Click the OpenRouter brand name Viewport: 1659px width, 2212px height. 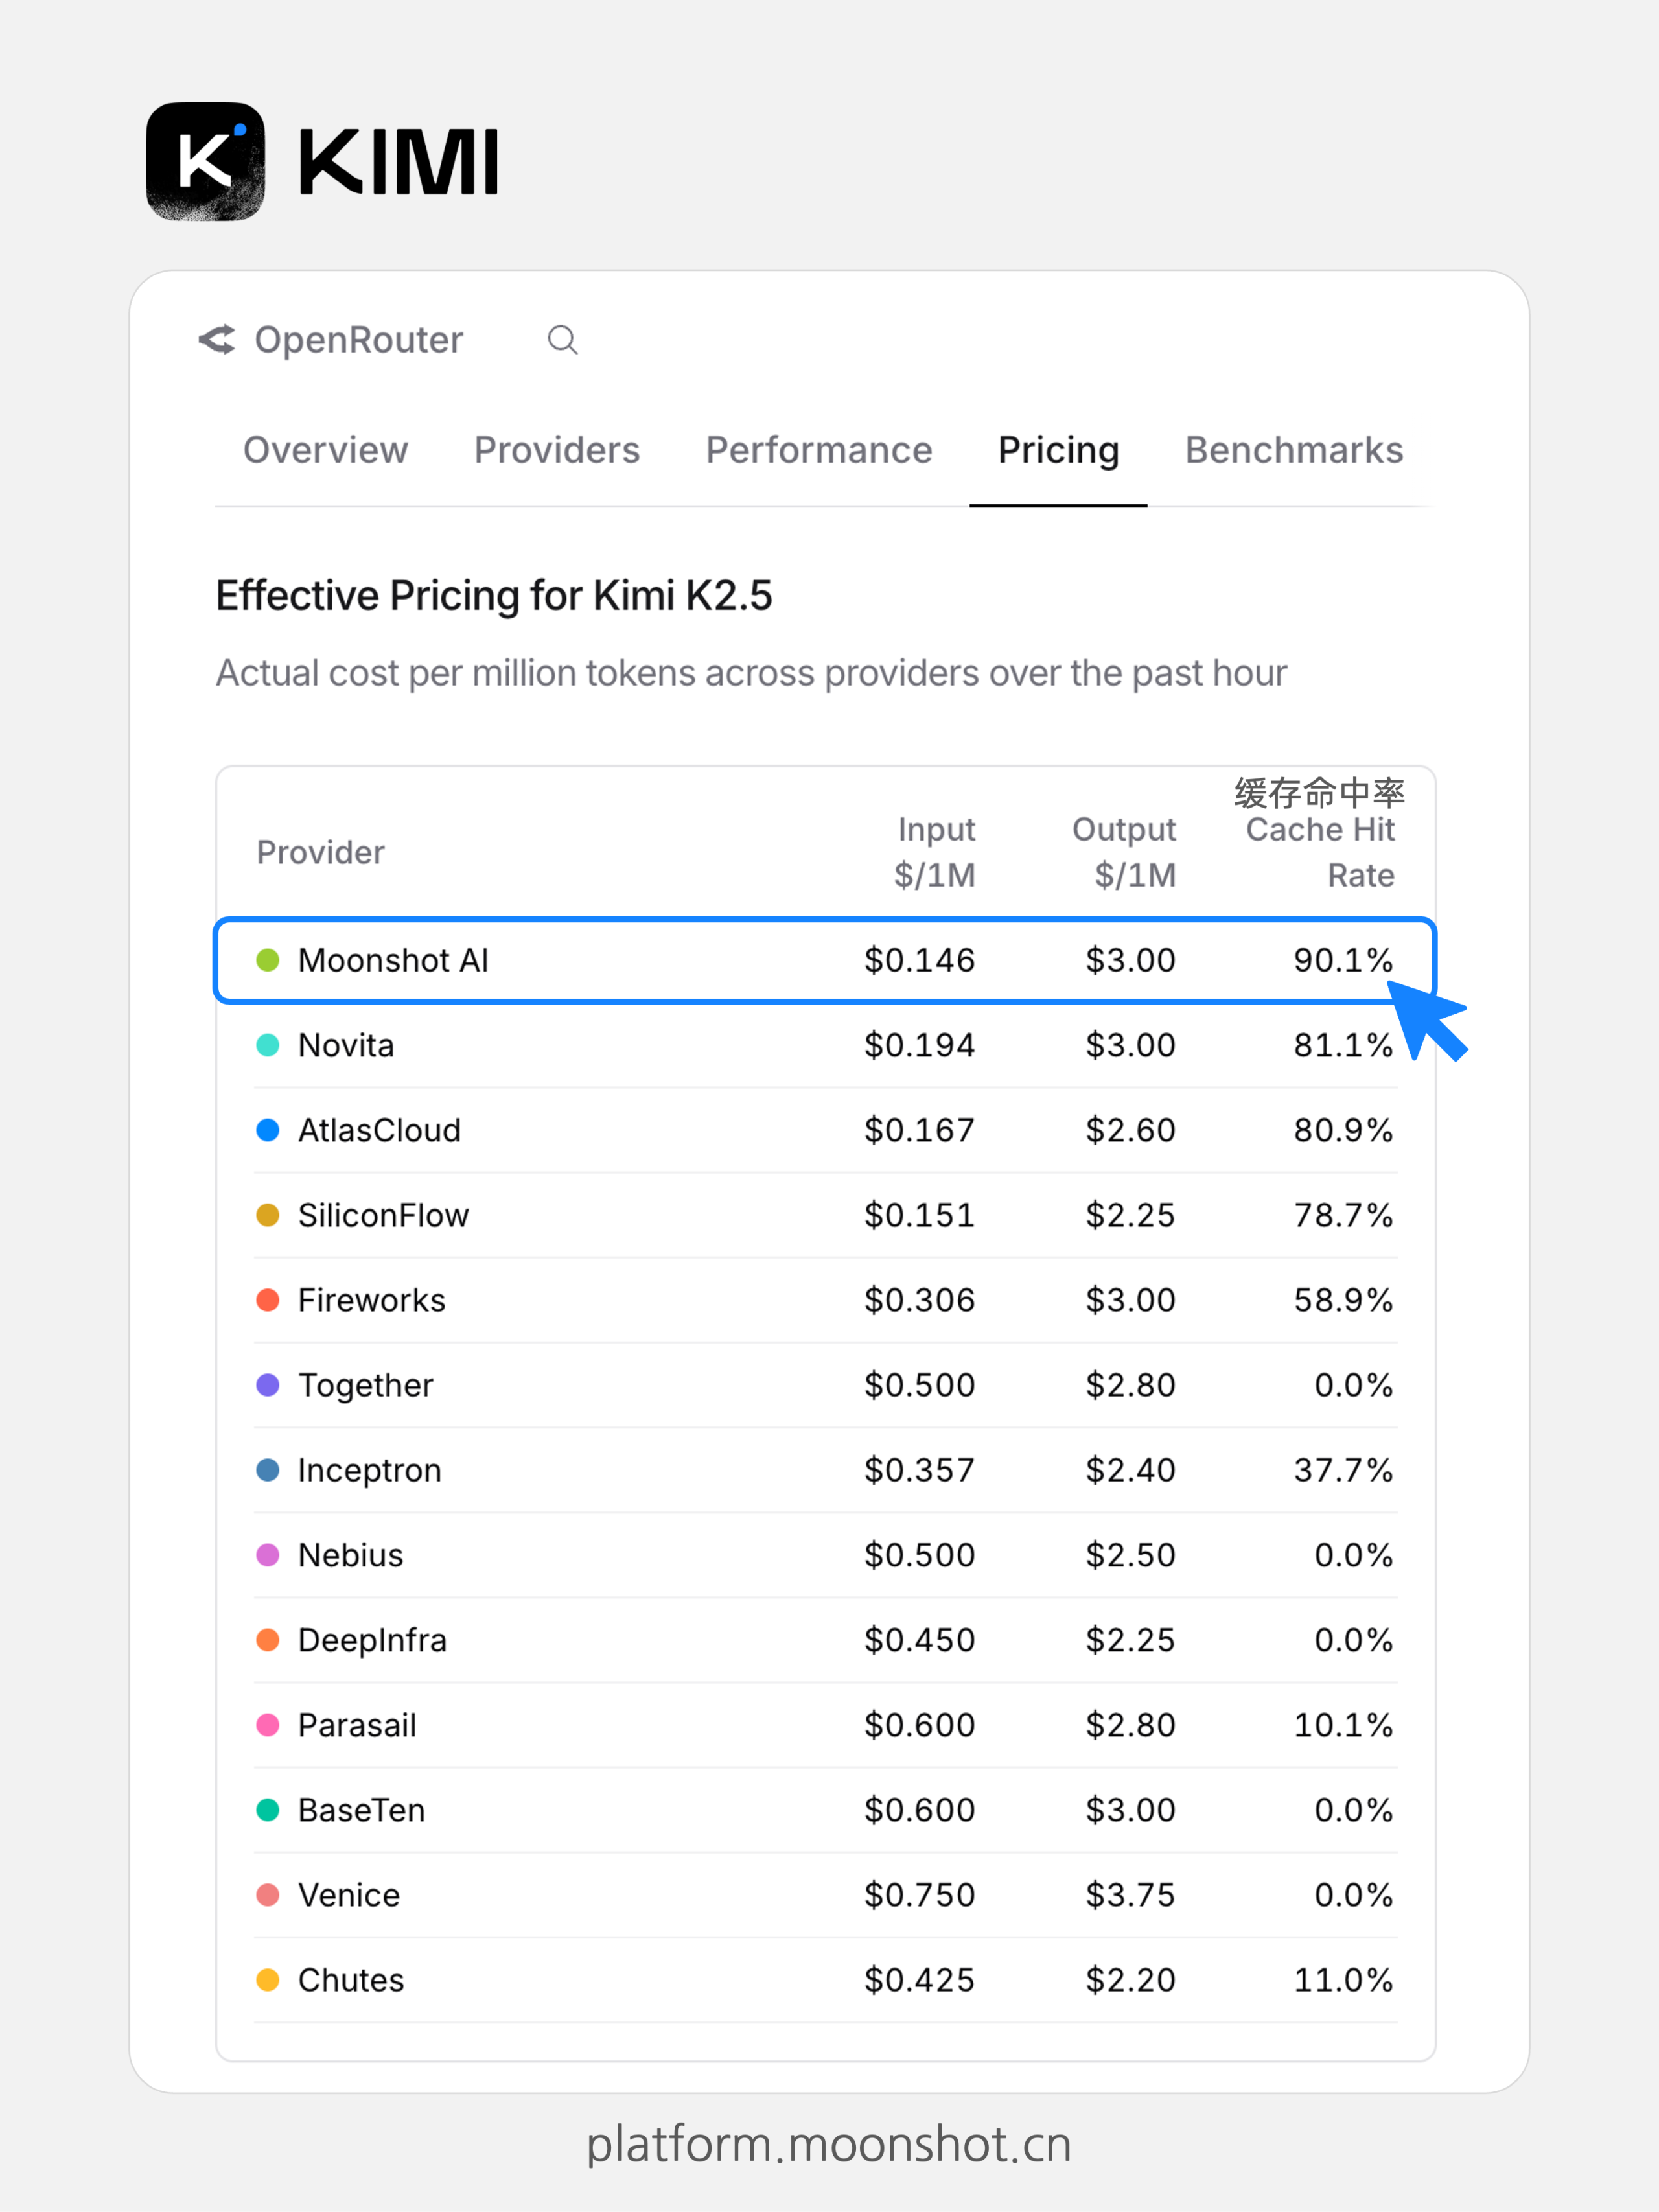(358, 340)
